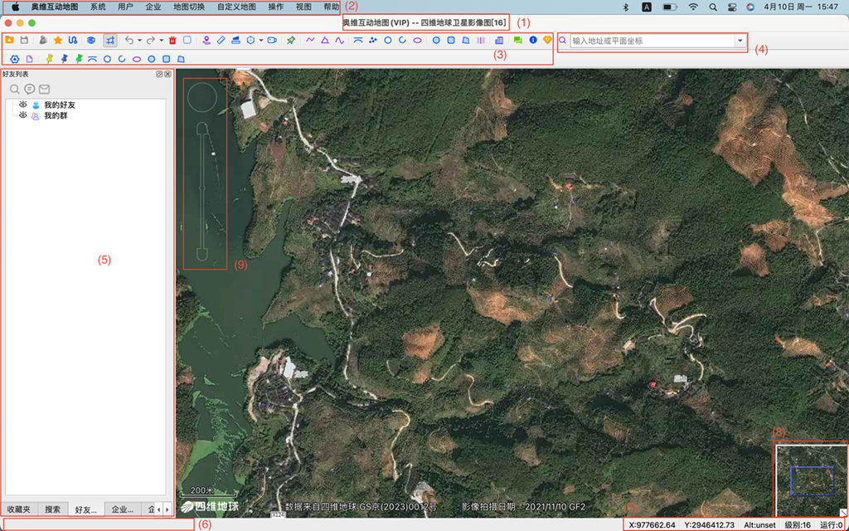
Task: Toggle visibility eye for 我的好友
Action: [x=23, y=105]
